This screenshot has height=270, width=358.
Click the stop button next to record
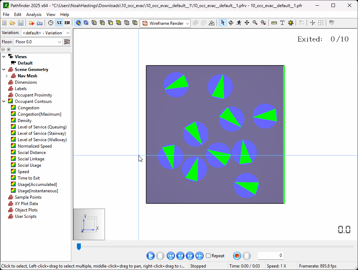[247, 255]
